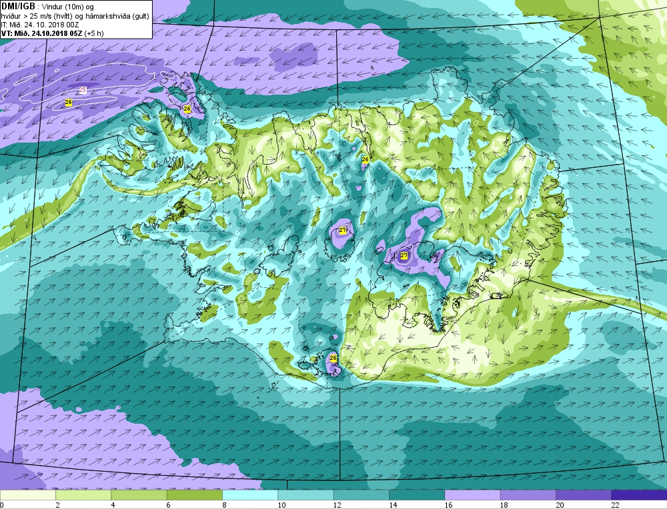Click the light cyan 8–10 m/s legend swatch
The height and width of the screenshot is (509, 667).
[x=250, y=495]
